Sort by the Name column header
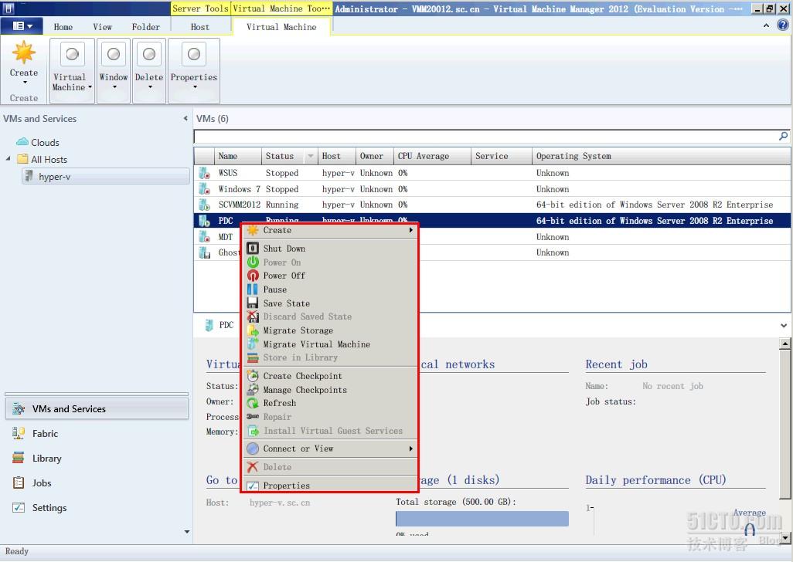This screenshot has height=562, width=793. point(238,156)
